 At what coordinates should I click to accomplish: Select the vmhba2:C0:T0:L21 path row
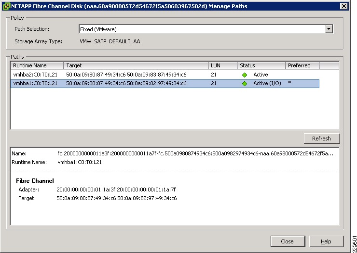[165, 75]
